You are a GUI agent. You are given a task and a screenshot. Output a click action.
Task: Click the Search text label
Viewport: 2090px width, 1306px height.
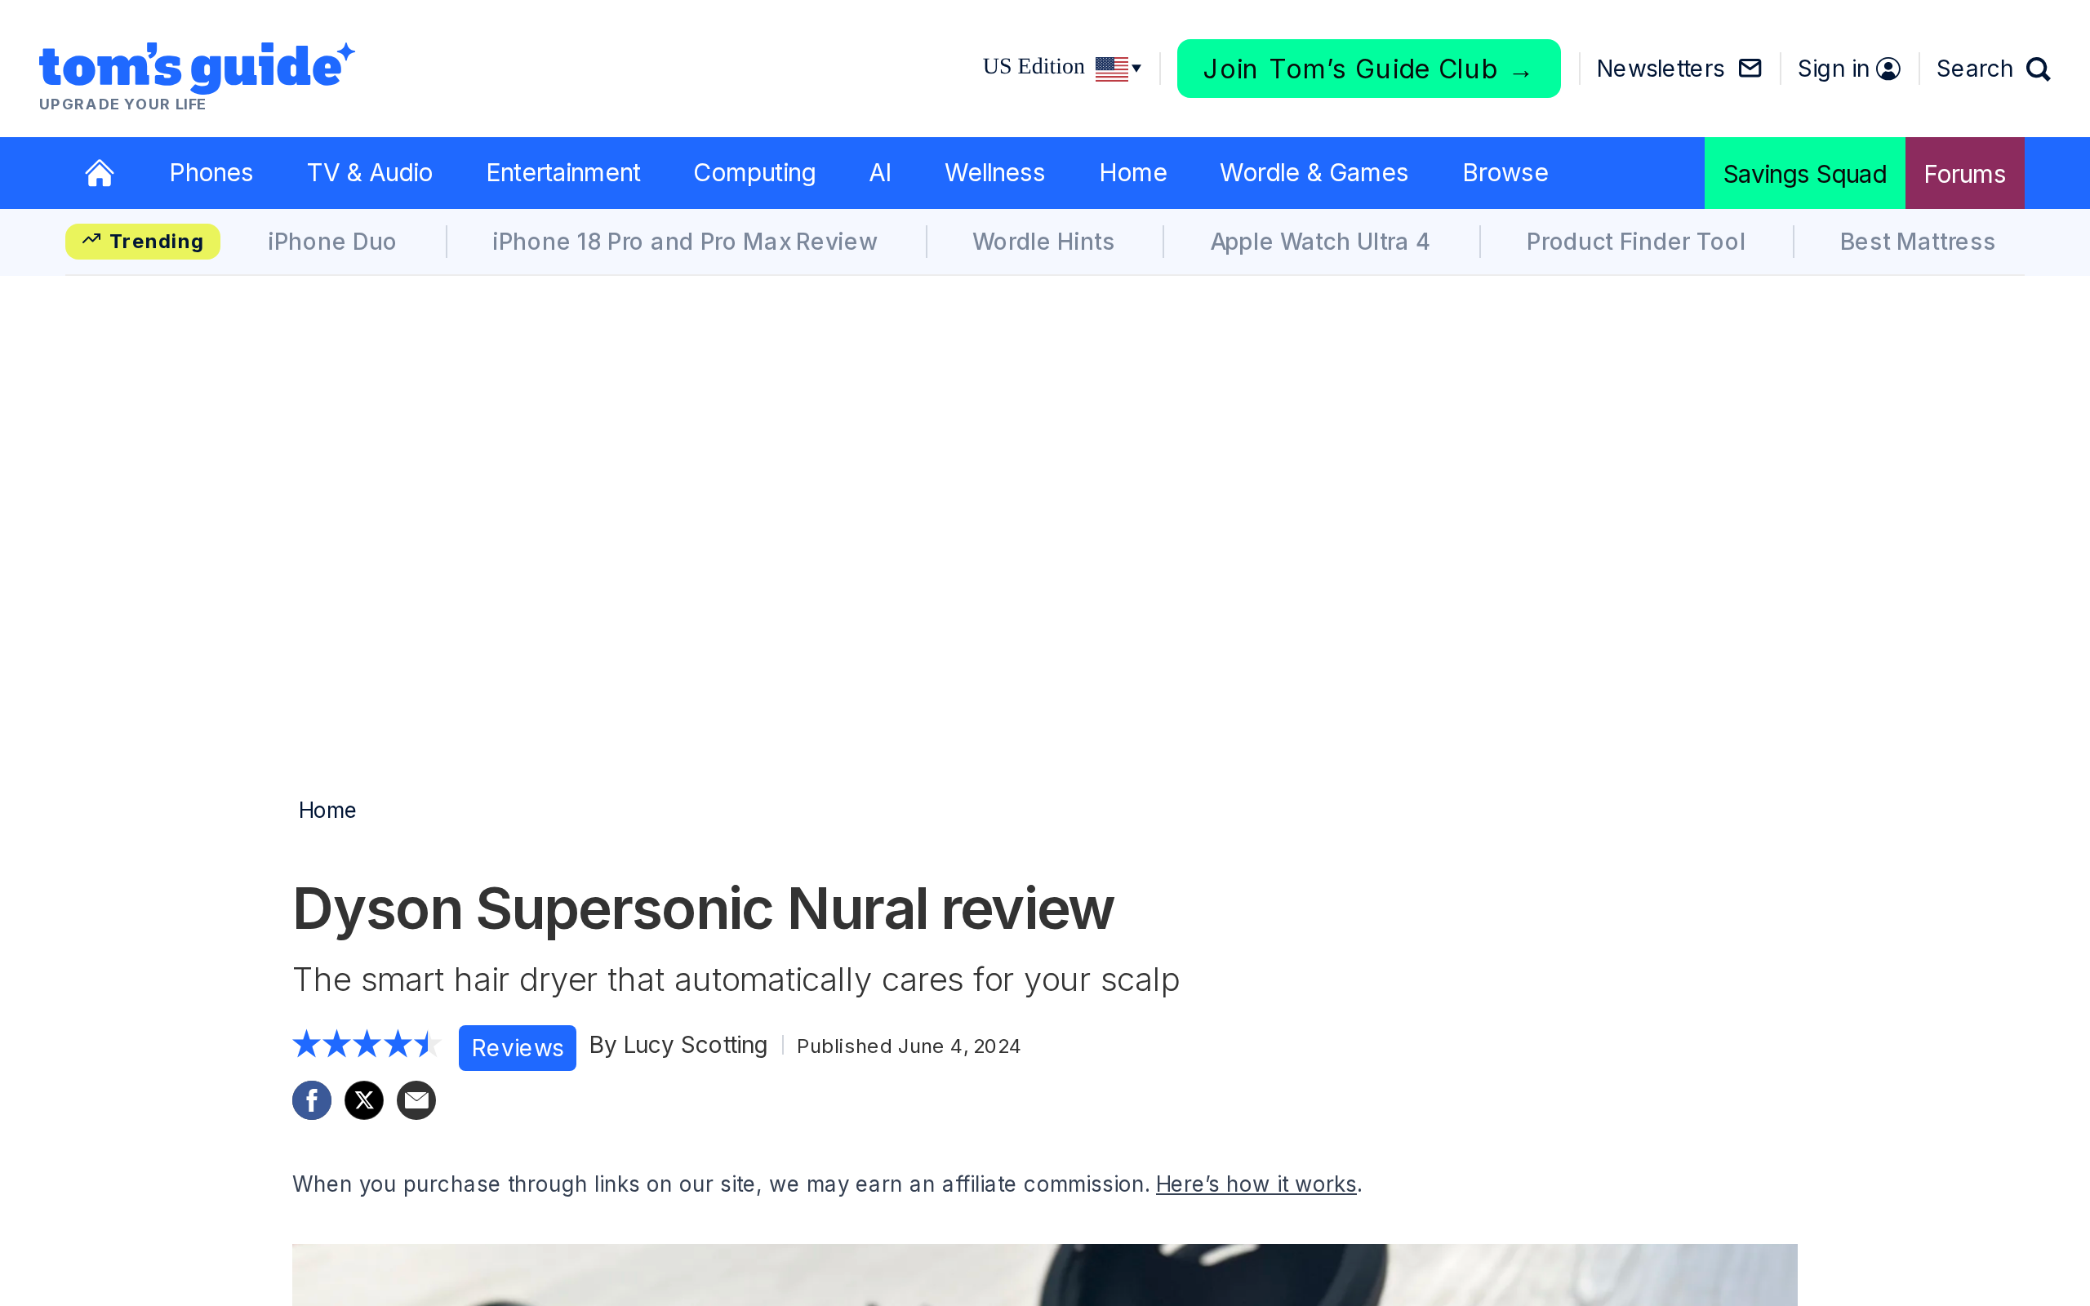pos(1974,69)
